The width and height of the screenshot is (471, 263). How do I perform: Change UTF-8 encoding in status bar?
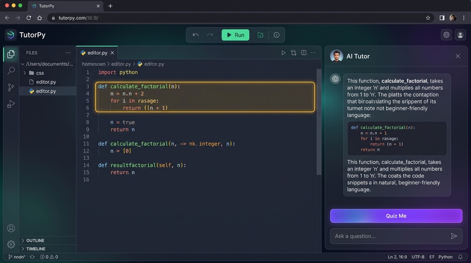pyautogui.click(x=418, y=257)
